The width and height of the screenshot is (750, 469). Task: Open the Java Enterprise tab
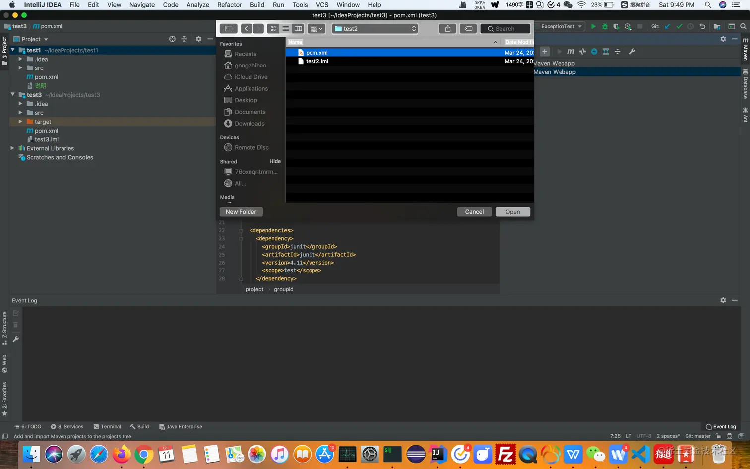181,427
